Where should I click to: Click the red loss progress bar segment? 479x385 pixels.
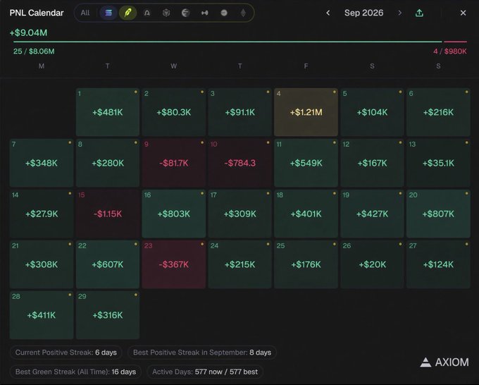pos(455,42)
